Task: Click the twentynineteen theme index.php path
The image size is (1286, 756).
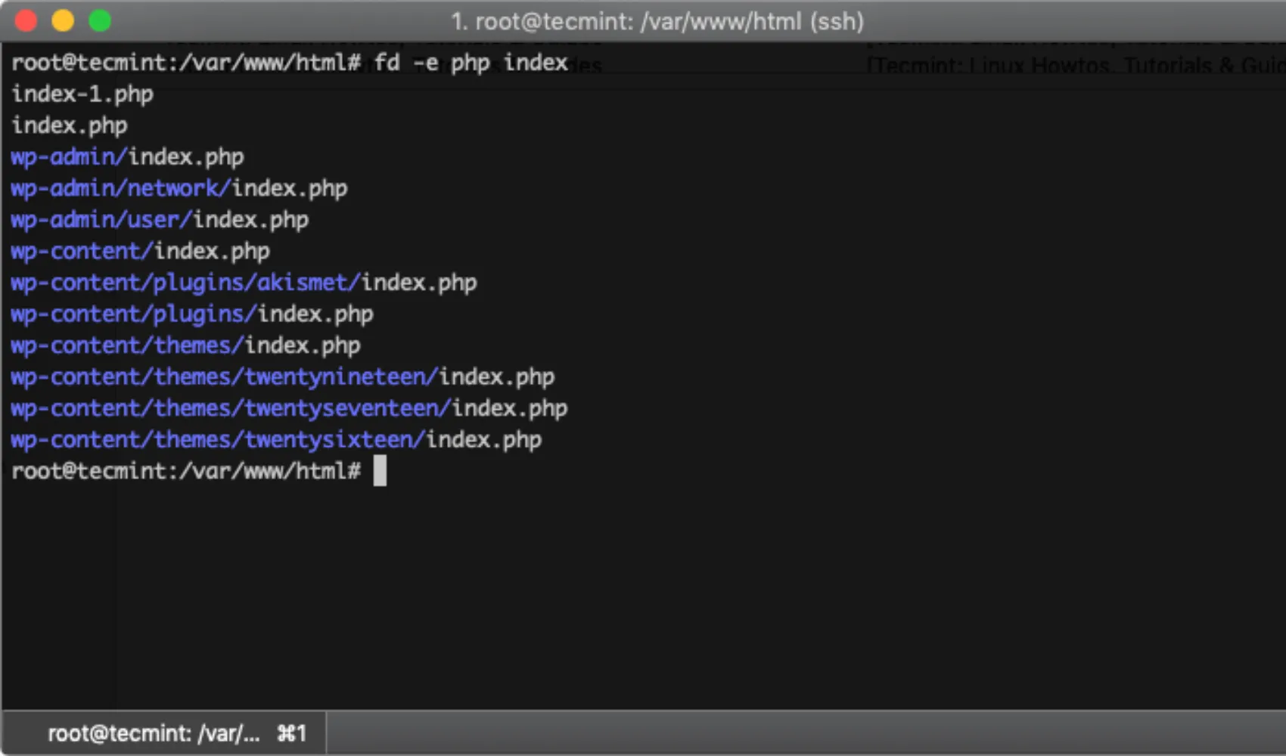Action: click(282, 376)
